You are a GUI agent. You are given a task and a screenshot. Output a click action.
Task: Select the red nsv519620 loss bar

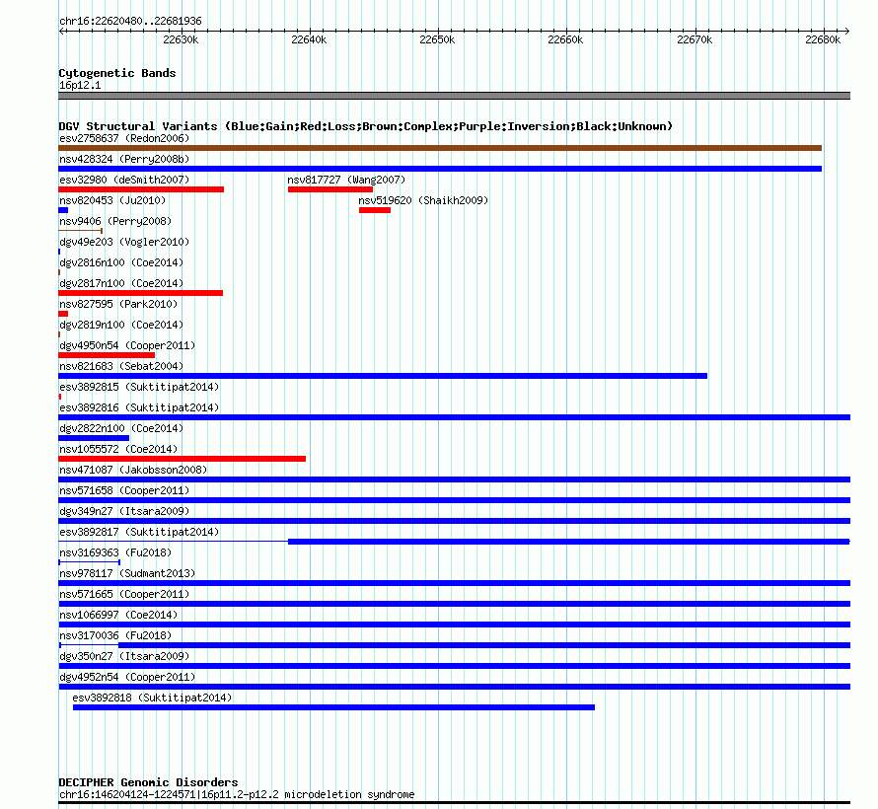375,210
